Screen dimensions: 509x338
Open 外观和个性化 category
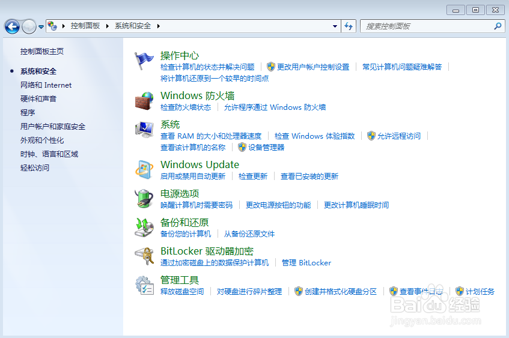click(x=42, y=140)
